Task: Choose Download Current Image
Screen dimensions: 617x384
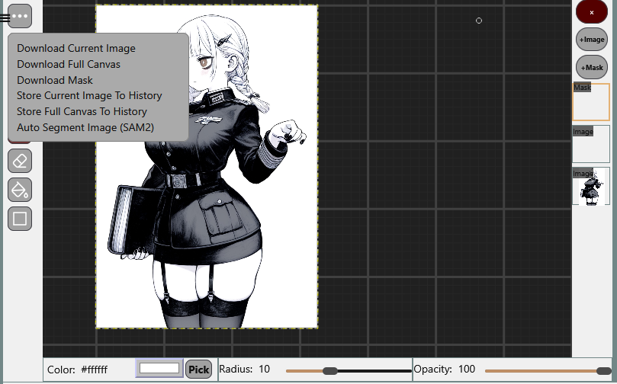Action: point(76,48)
